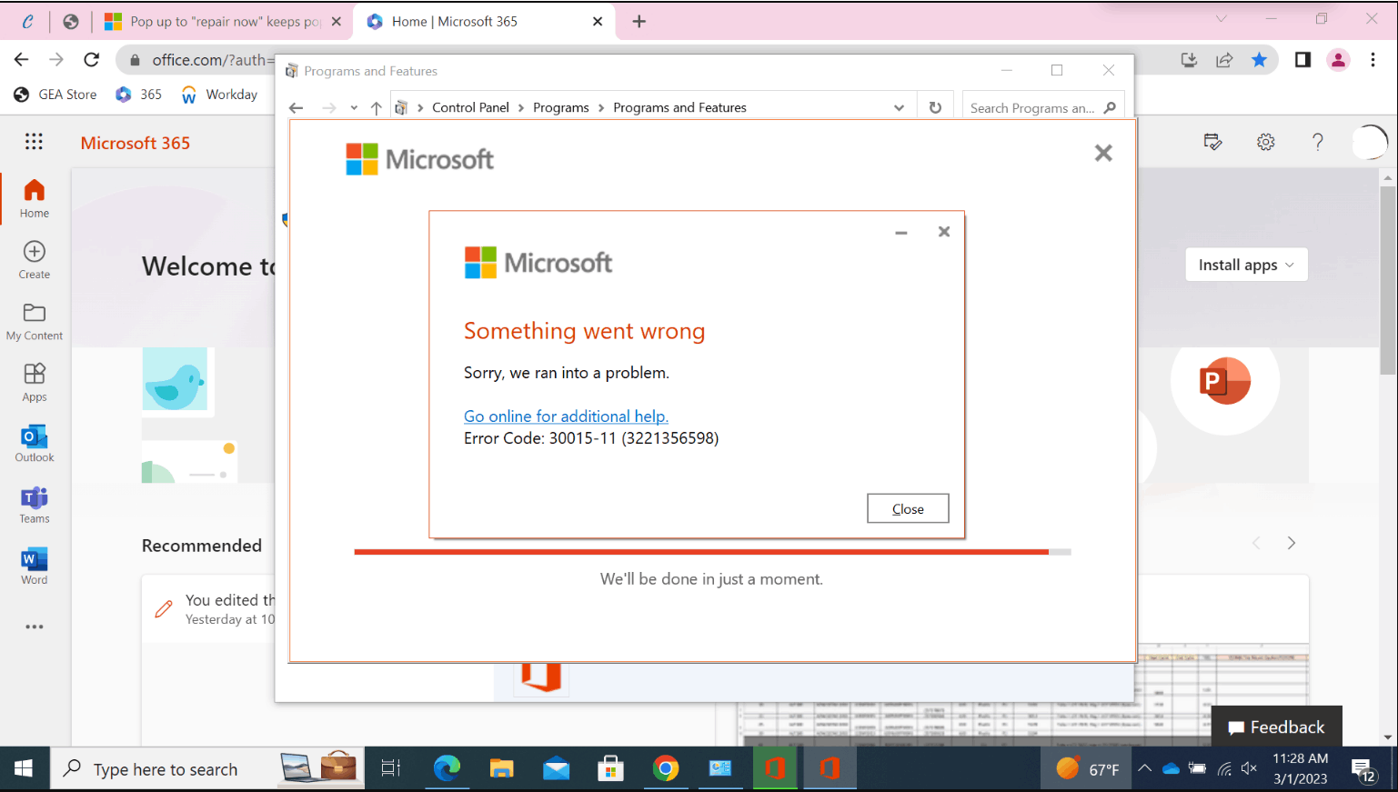Open Microsoft Store from taskbar
Screen dimensions: 1398x792
[610, 769]
